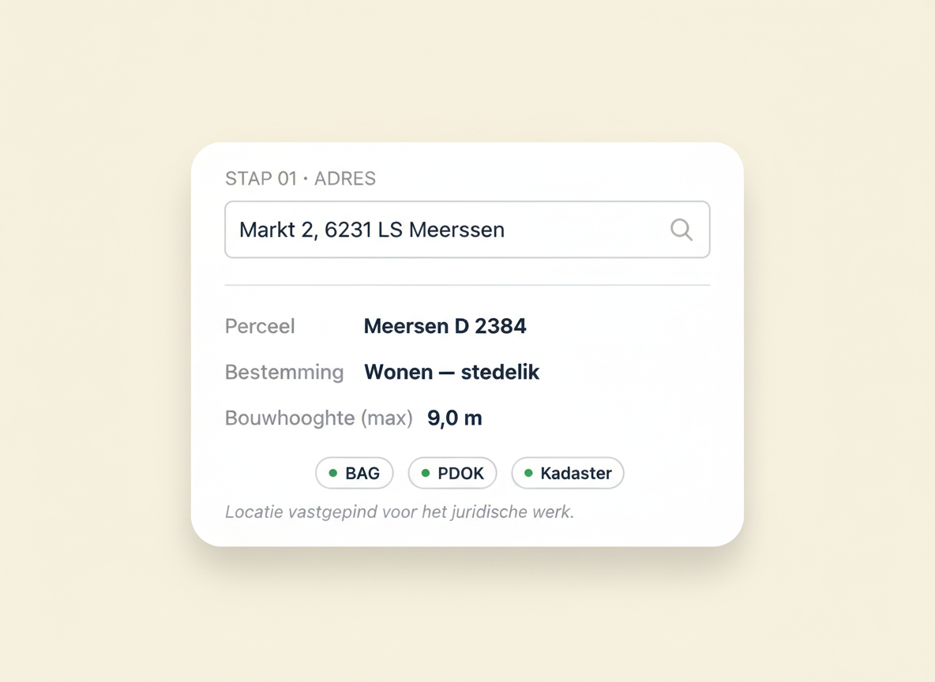Click the 'Bouwhoogte (max)' row label
The height and width of the screenshot is (682, 935).
(x=319, y=418)
